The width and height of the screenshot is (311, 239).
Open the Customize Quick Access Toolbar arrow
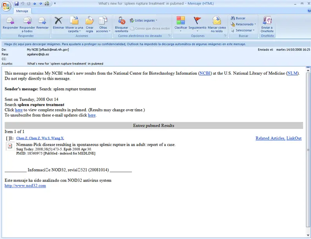55,3
